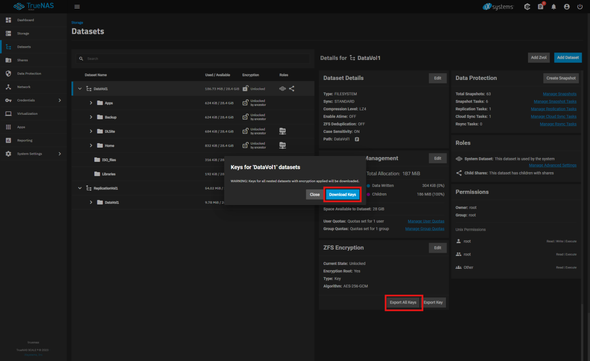Viewport: 590px width, 361px height.
Task: Click the Add Dataset button
Action: pos(568,57)
